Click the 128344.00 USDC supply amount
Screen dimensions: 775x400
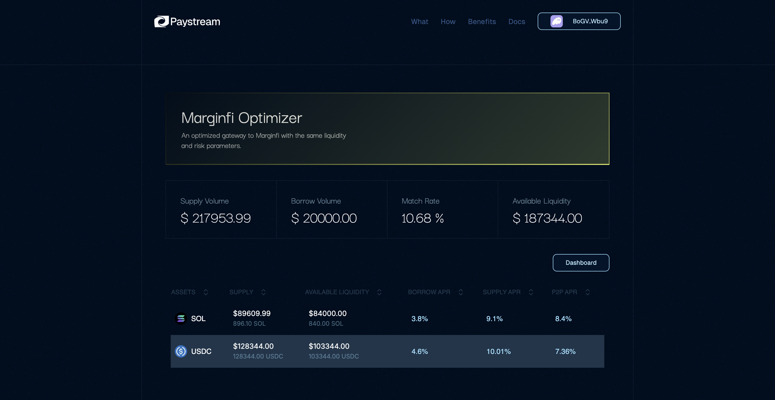pyautogui.click(x=258, y=356)
